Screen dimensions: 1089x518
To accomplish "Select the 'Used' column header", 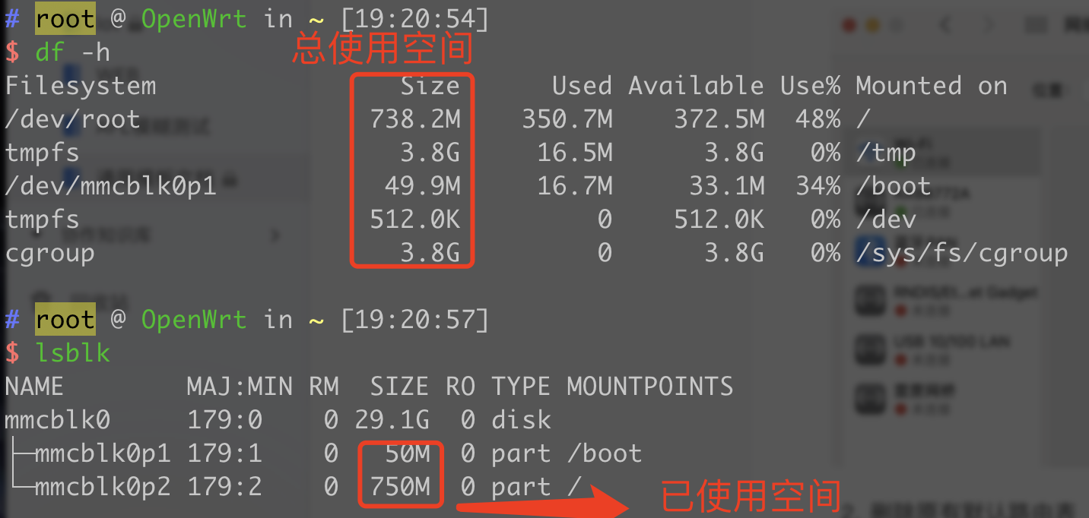I will click(582, 86).
